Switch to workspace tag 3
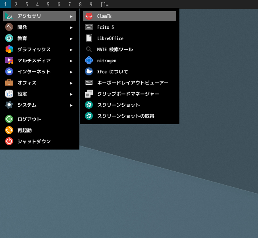This screenshot has height=238, width=258. [x=27, y=4]
